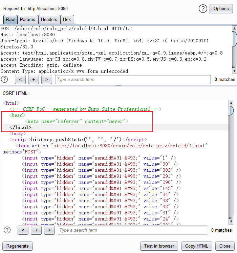237x253 pixels.
Task: Go to next match in request search
Action: pos(47,79)
